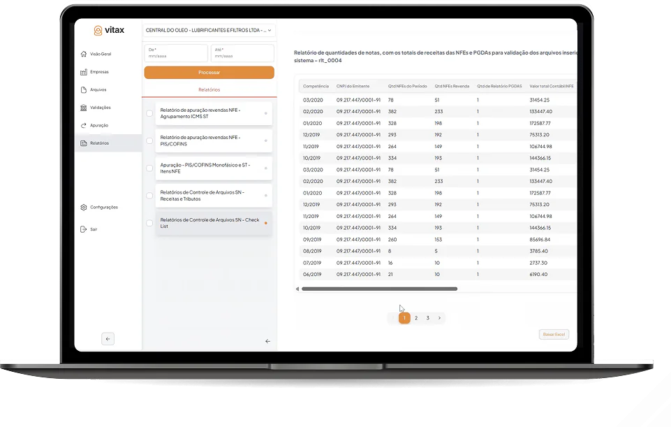
Task: Open PIS/COFINS Monofásico e ST card
Action: point(214,168)
